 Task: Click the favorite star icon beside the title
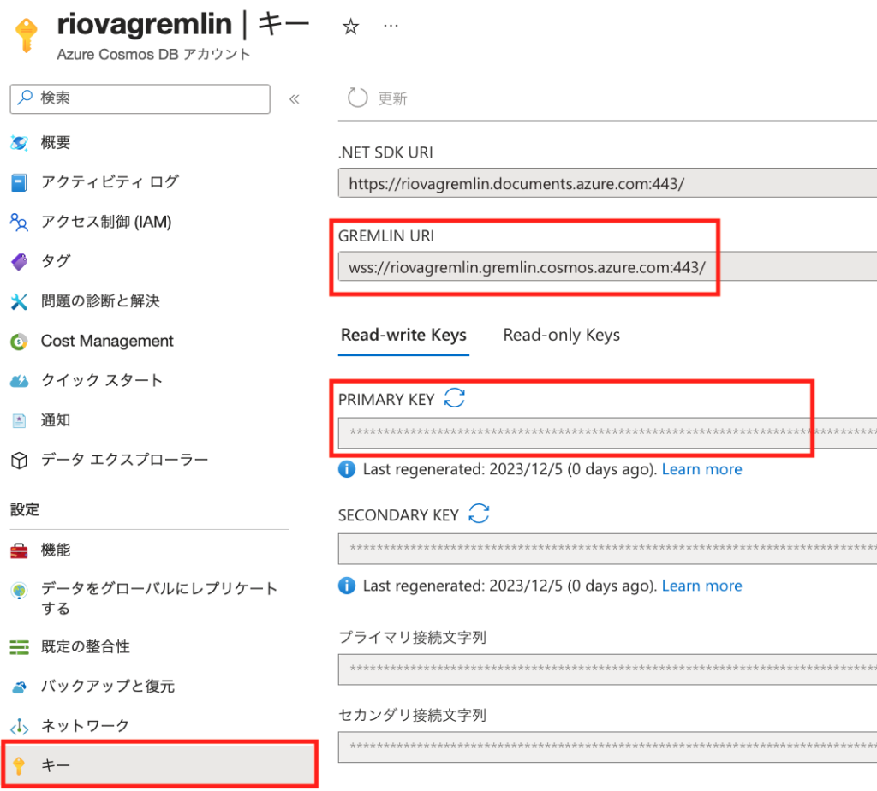350,27
